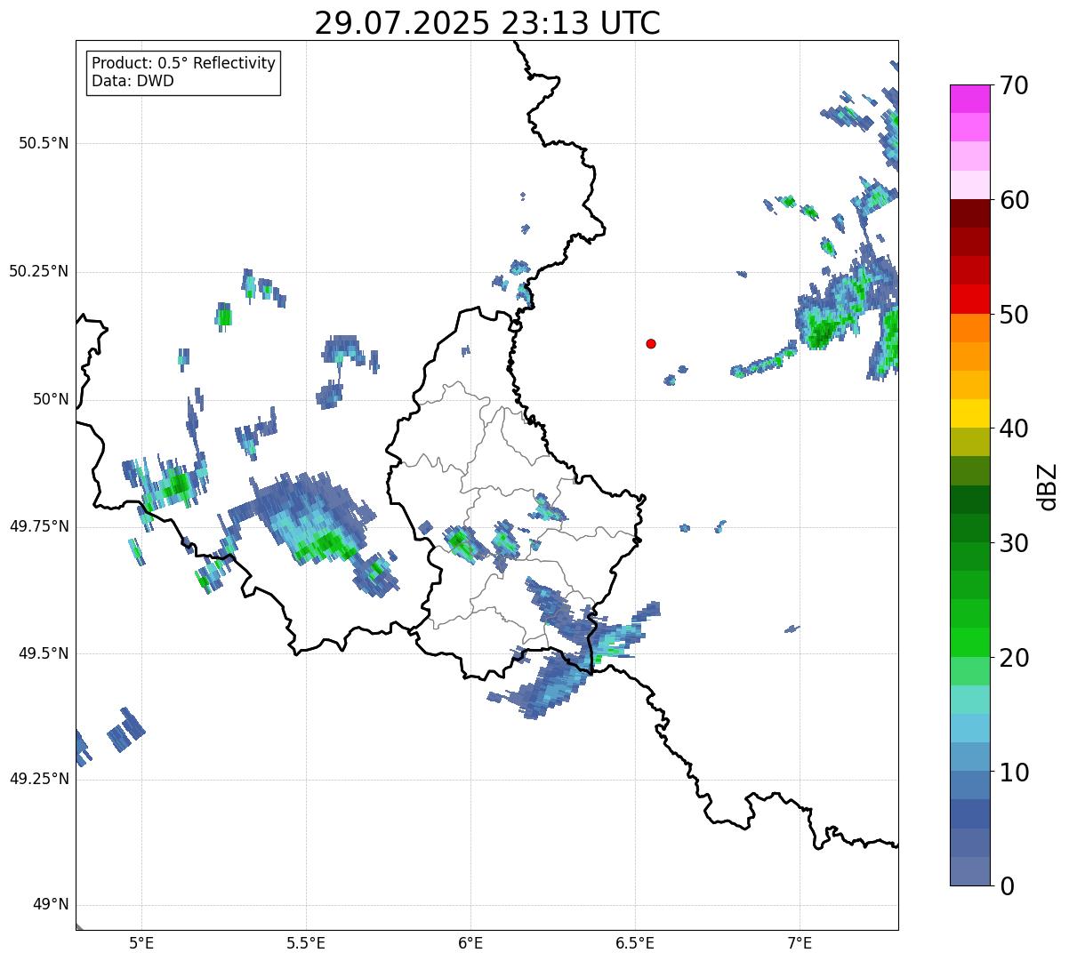Click the 6°E longitude label
This screenshot has height=961, width=1069.
point(470,943)
